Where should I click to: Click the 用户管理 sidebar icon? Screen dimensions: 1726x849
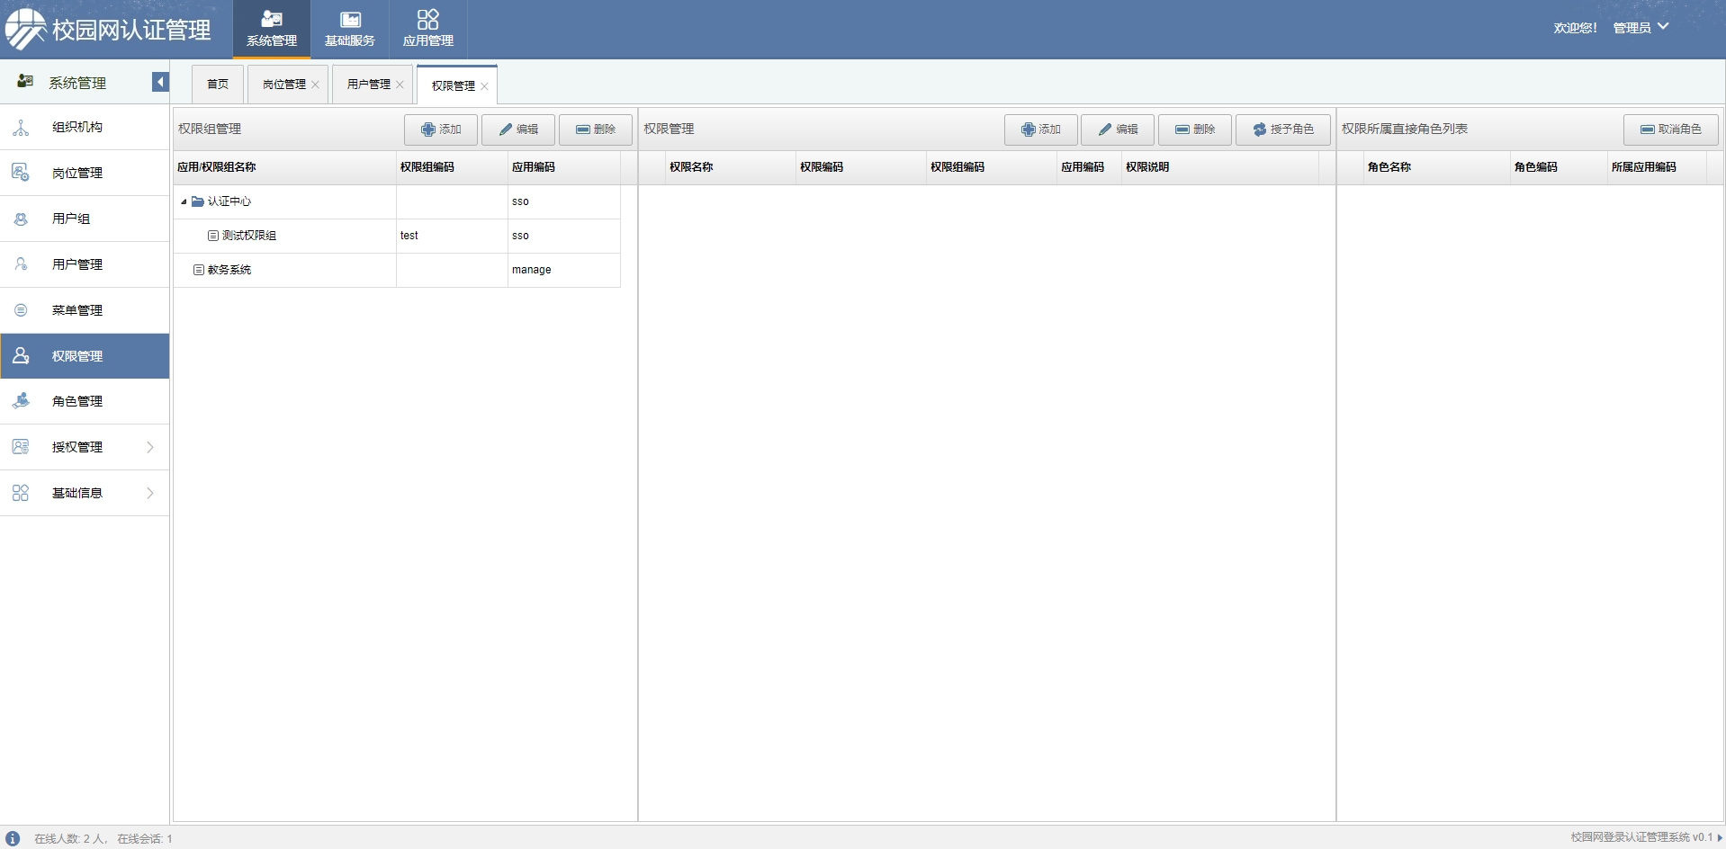(x=21, y=264)
